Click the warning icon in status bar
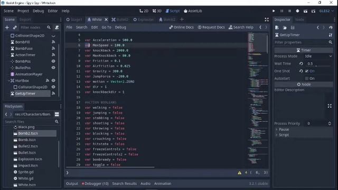Image resolution: width=338 pixels, height=190 pixels. 239,173
